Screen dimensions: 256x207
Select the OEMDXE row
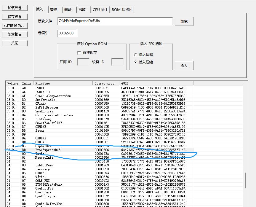click(x=100, y=127)
